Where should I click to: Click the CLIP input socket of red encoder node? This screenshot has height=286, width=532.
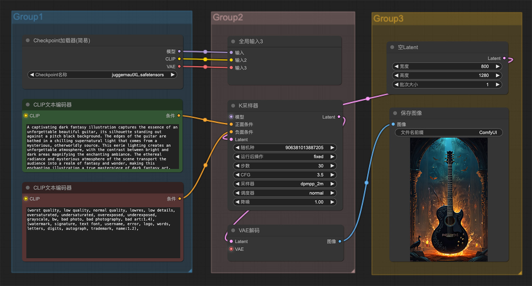coord(26,199)
